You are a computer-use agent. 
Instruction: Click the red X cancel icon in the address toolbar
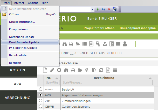click(x=109, y=9)
